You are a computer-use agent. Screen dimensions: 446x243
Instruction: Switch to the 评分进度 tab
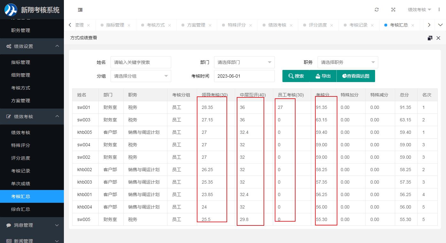(x=318, y=25)
